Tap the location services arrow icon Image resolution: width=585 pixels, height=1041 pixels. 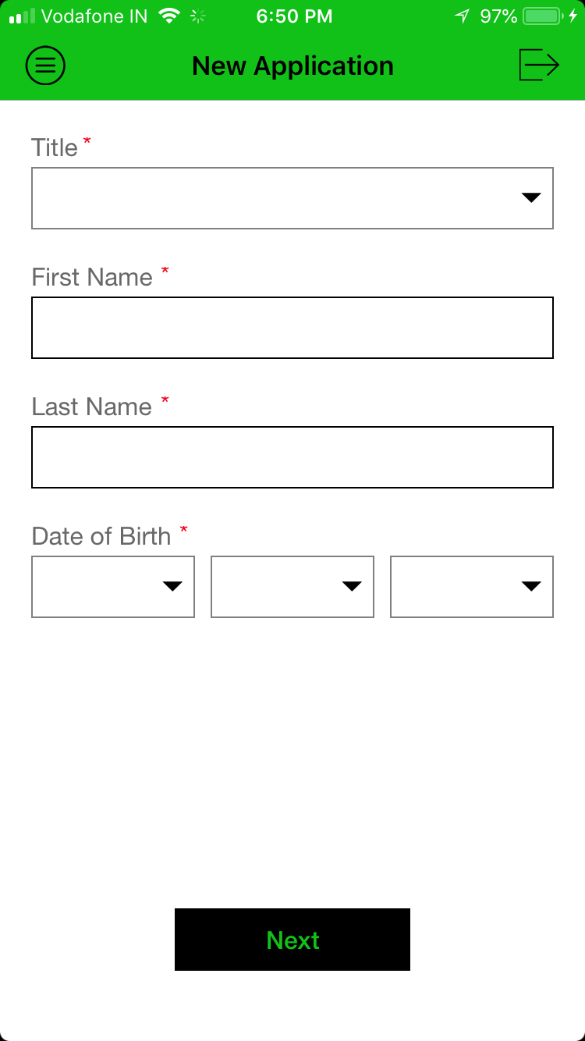[463, 16]
